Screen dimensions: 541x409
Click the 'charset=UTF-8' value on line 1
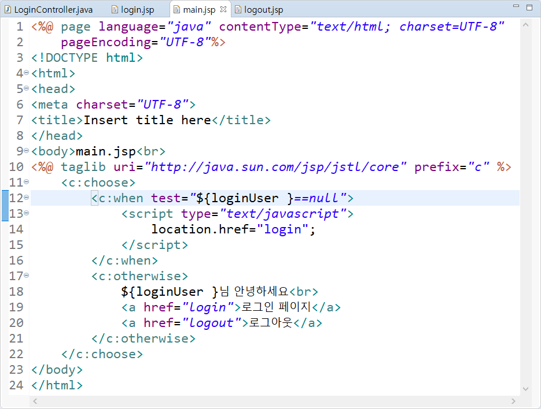point(448,27)
